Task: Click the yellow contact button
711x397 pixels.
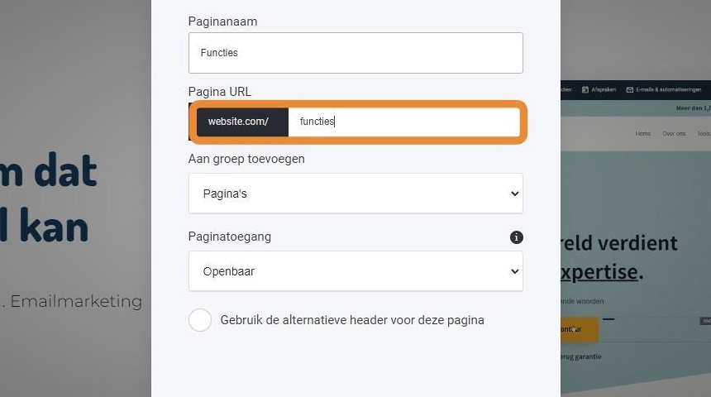Action: (580, 329)
